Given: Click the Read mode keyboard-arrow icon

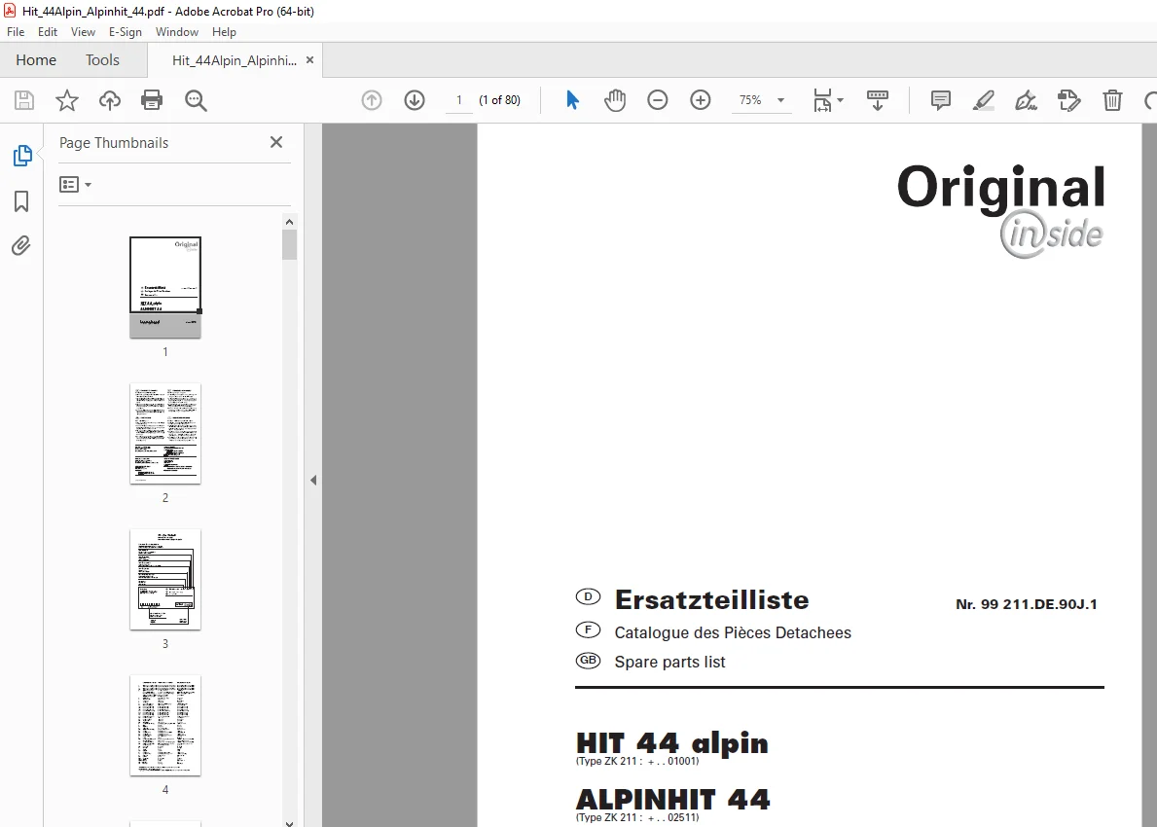Looking at the screenshot, I should point(878,100).
